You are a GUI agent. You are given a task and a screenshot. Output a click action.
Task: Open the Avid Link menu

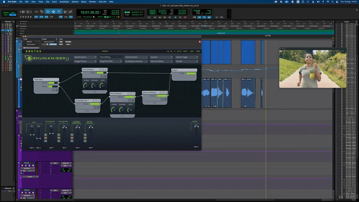pos(102,1)
